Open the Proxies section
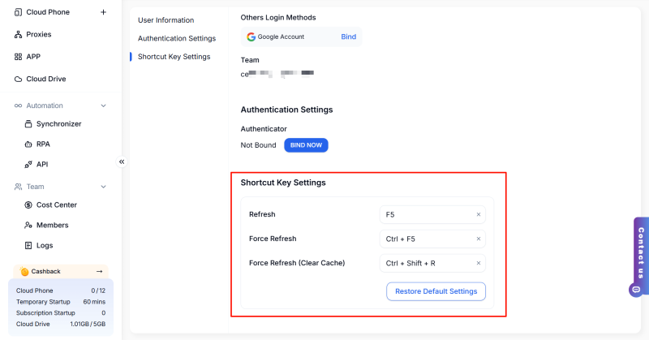This screenshot has width=649, height=340. 39,35
